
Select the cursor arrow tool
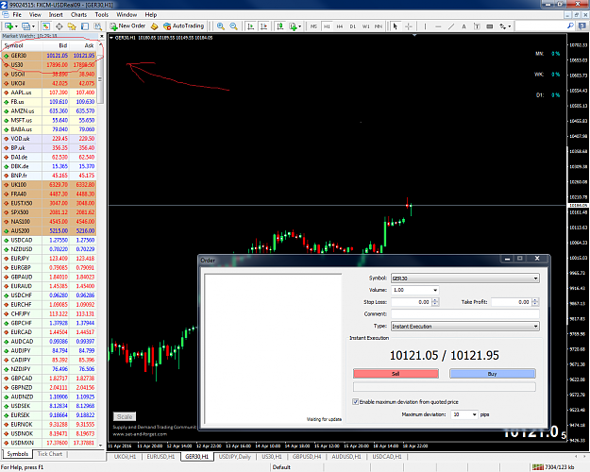point(396,26)
